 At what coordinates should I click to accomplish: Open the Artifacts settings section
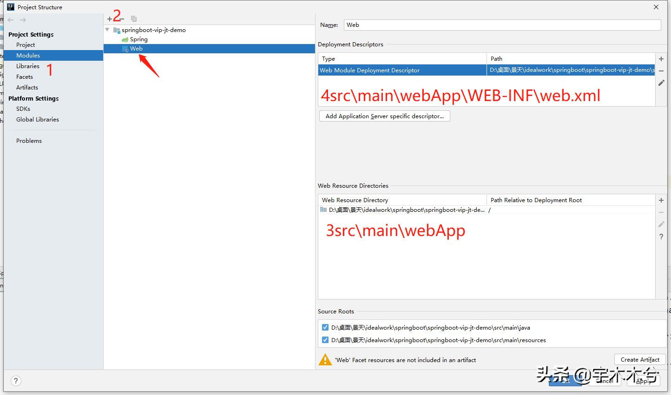coord(27,88)
